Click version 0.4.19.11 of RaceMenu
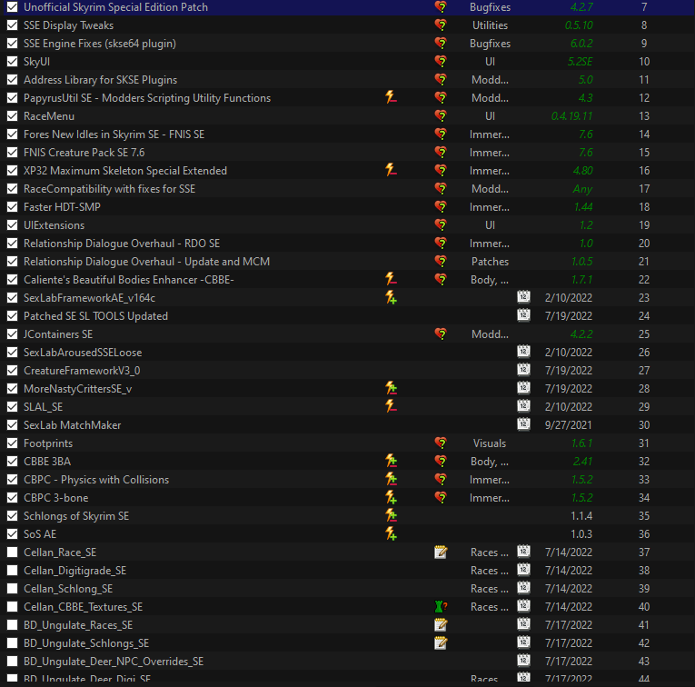Image resolution: width=695 pixels, height=687 pixels. (571, 116)
